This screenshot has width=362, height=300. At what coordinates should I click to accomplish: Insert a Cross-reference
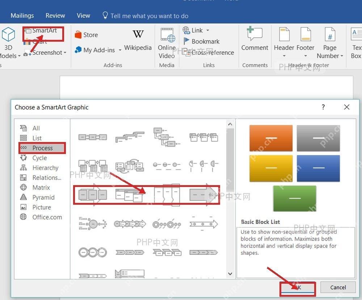[209, 53]
